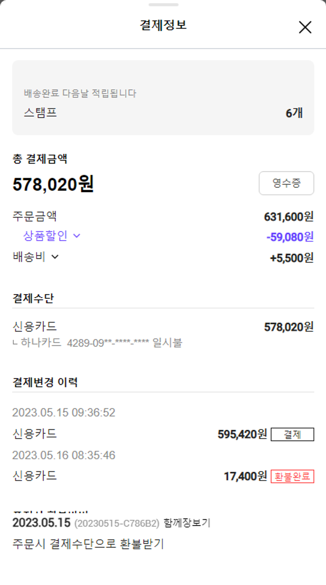Click the 스탬프 6개 count

[294, 113]
